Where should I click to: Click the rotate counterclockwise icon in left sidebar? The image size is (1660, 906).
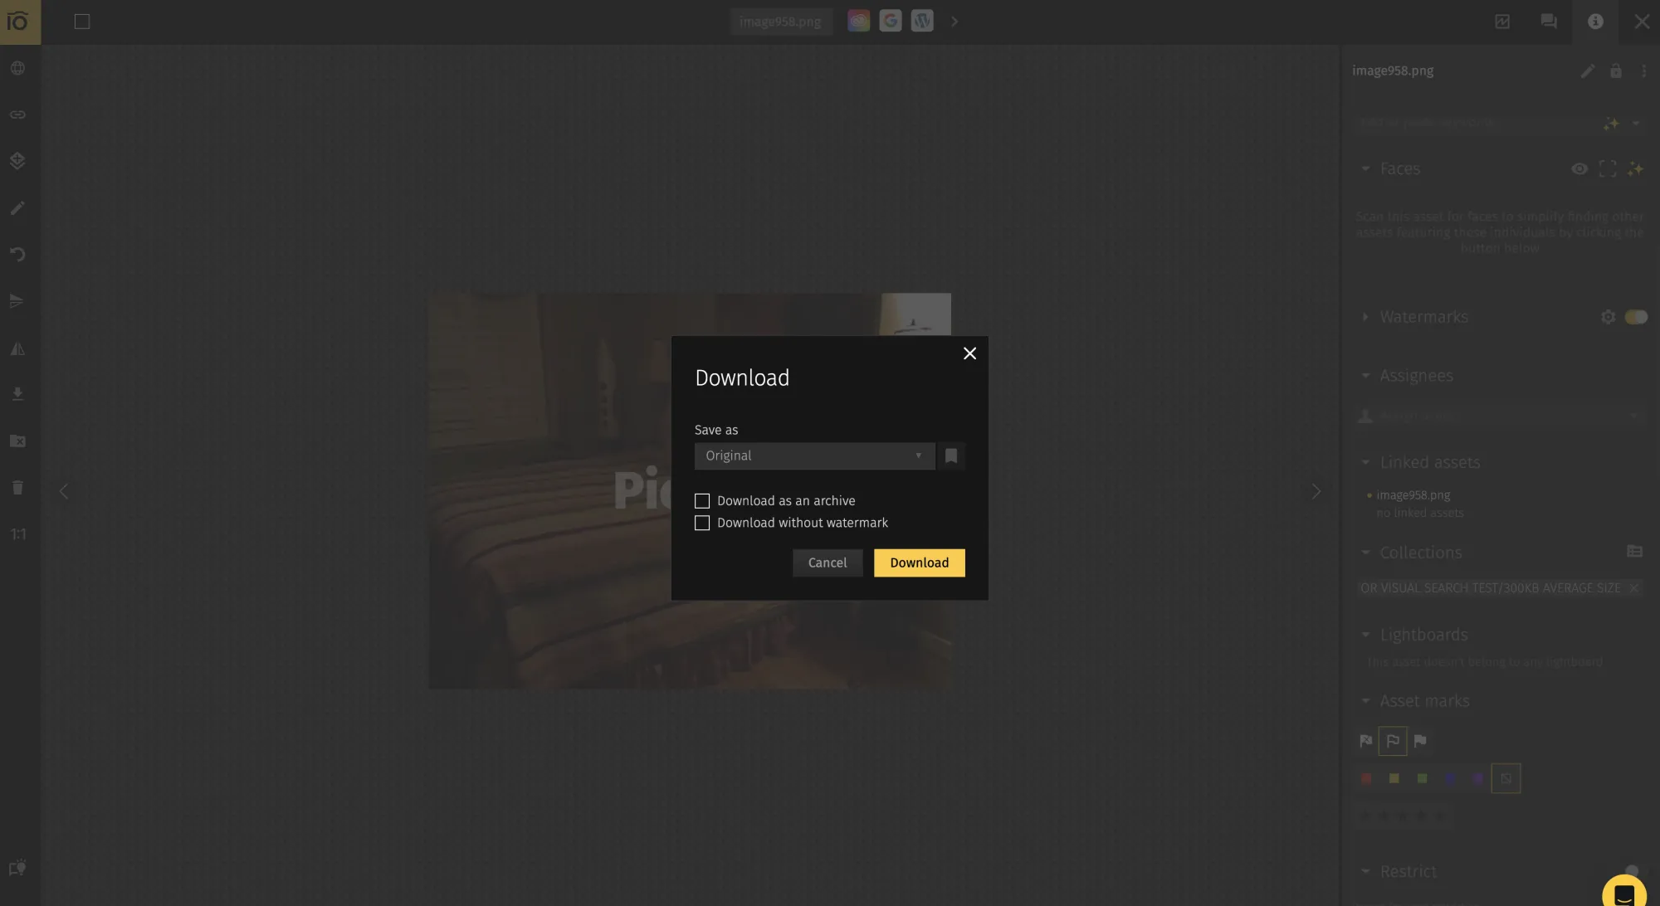[17, 255]
